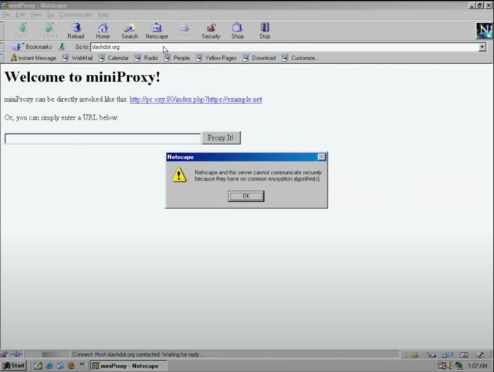Select miniProxy - Netscape taskbar button

[128, 366]
